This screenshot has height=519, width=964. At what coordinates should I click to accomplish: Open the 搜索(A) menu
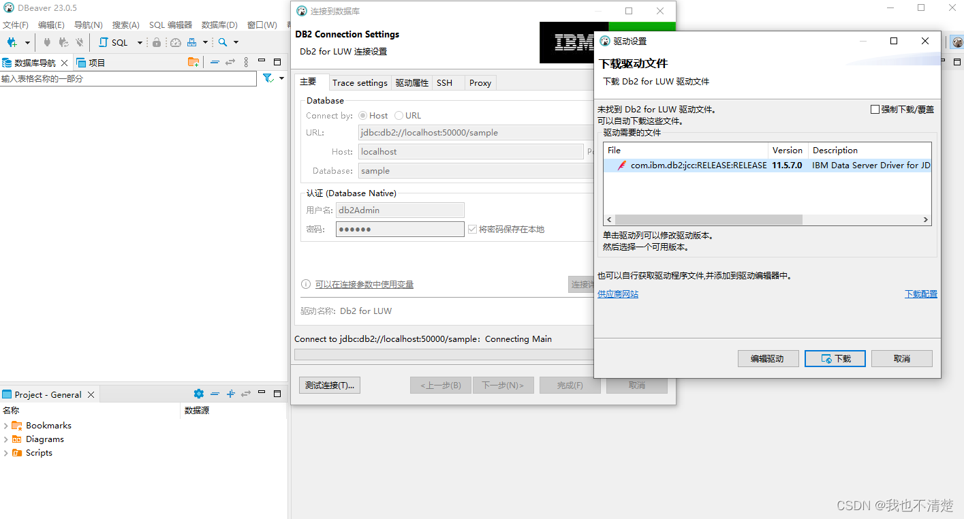point(126,25)
